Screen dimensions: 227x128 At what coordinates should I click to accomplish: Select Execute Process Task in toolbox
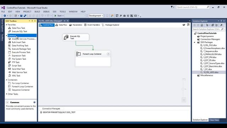pyautogui.click(x=21, y=52)
